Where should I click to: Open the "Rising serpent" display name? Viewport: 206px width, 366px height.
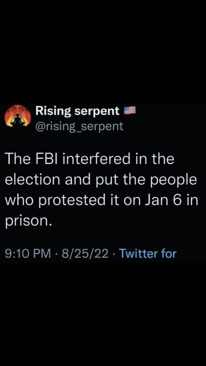[78, 110]
